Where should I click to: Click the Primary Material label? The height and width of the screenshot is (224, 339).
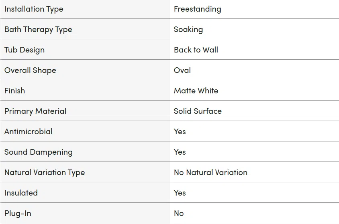pyautogui.click(x=35, y=111)
